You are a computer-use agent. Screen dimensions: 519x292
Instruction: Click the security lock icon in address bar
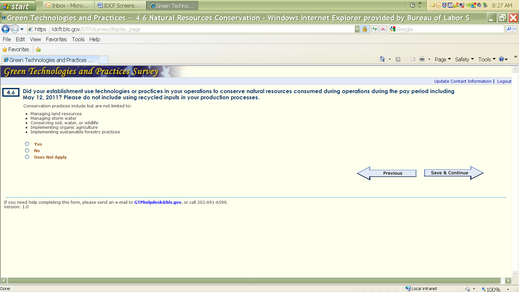point(365,29)
